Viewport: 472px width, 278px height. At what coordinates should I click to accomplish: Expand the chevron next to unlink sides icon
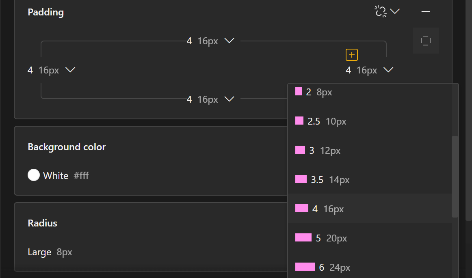395,11
